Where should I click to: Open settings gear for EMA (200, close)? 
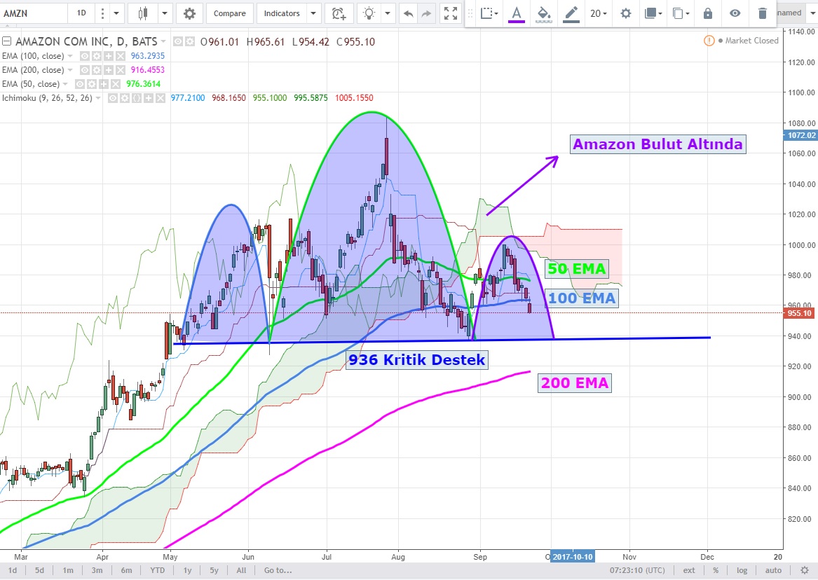click(x=97, y=70)
